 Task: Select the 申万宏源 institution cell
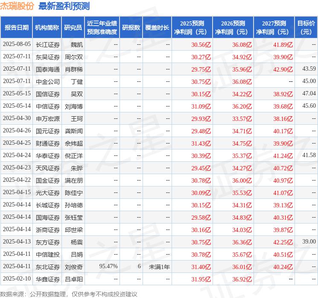(x=48, y=119)
